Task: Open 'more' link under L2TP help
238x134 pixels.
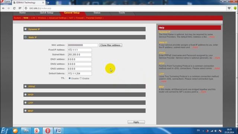Action: click(x=164, y=81)
